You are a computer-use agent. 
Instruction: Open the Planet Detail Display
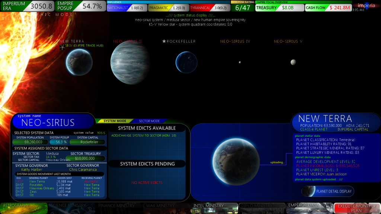[x=328, y=191]
